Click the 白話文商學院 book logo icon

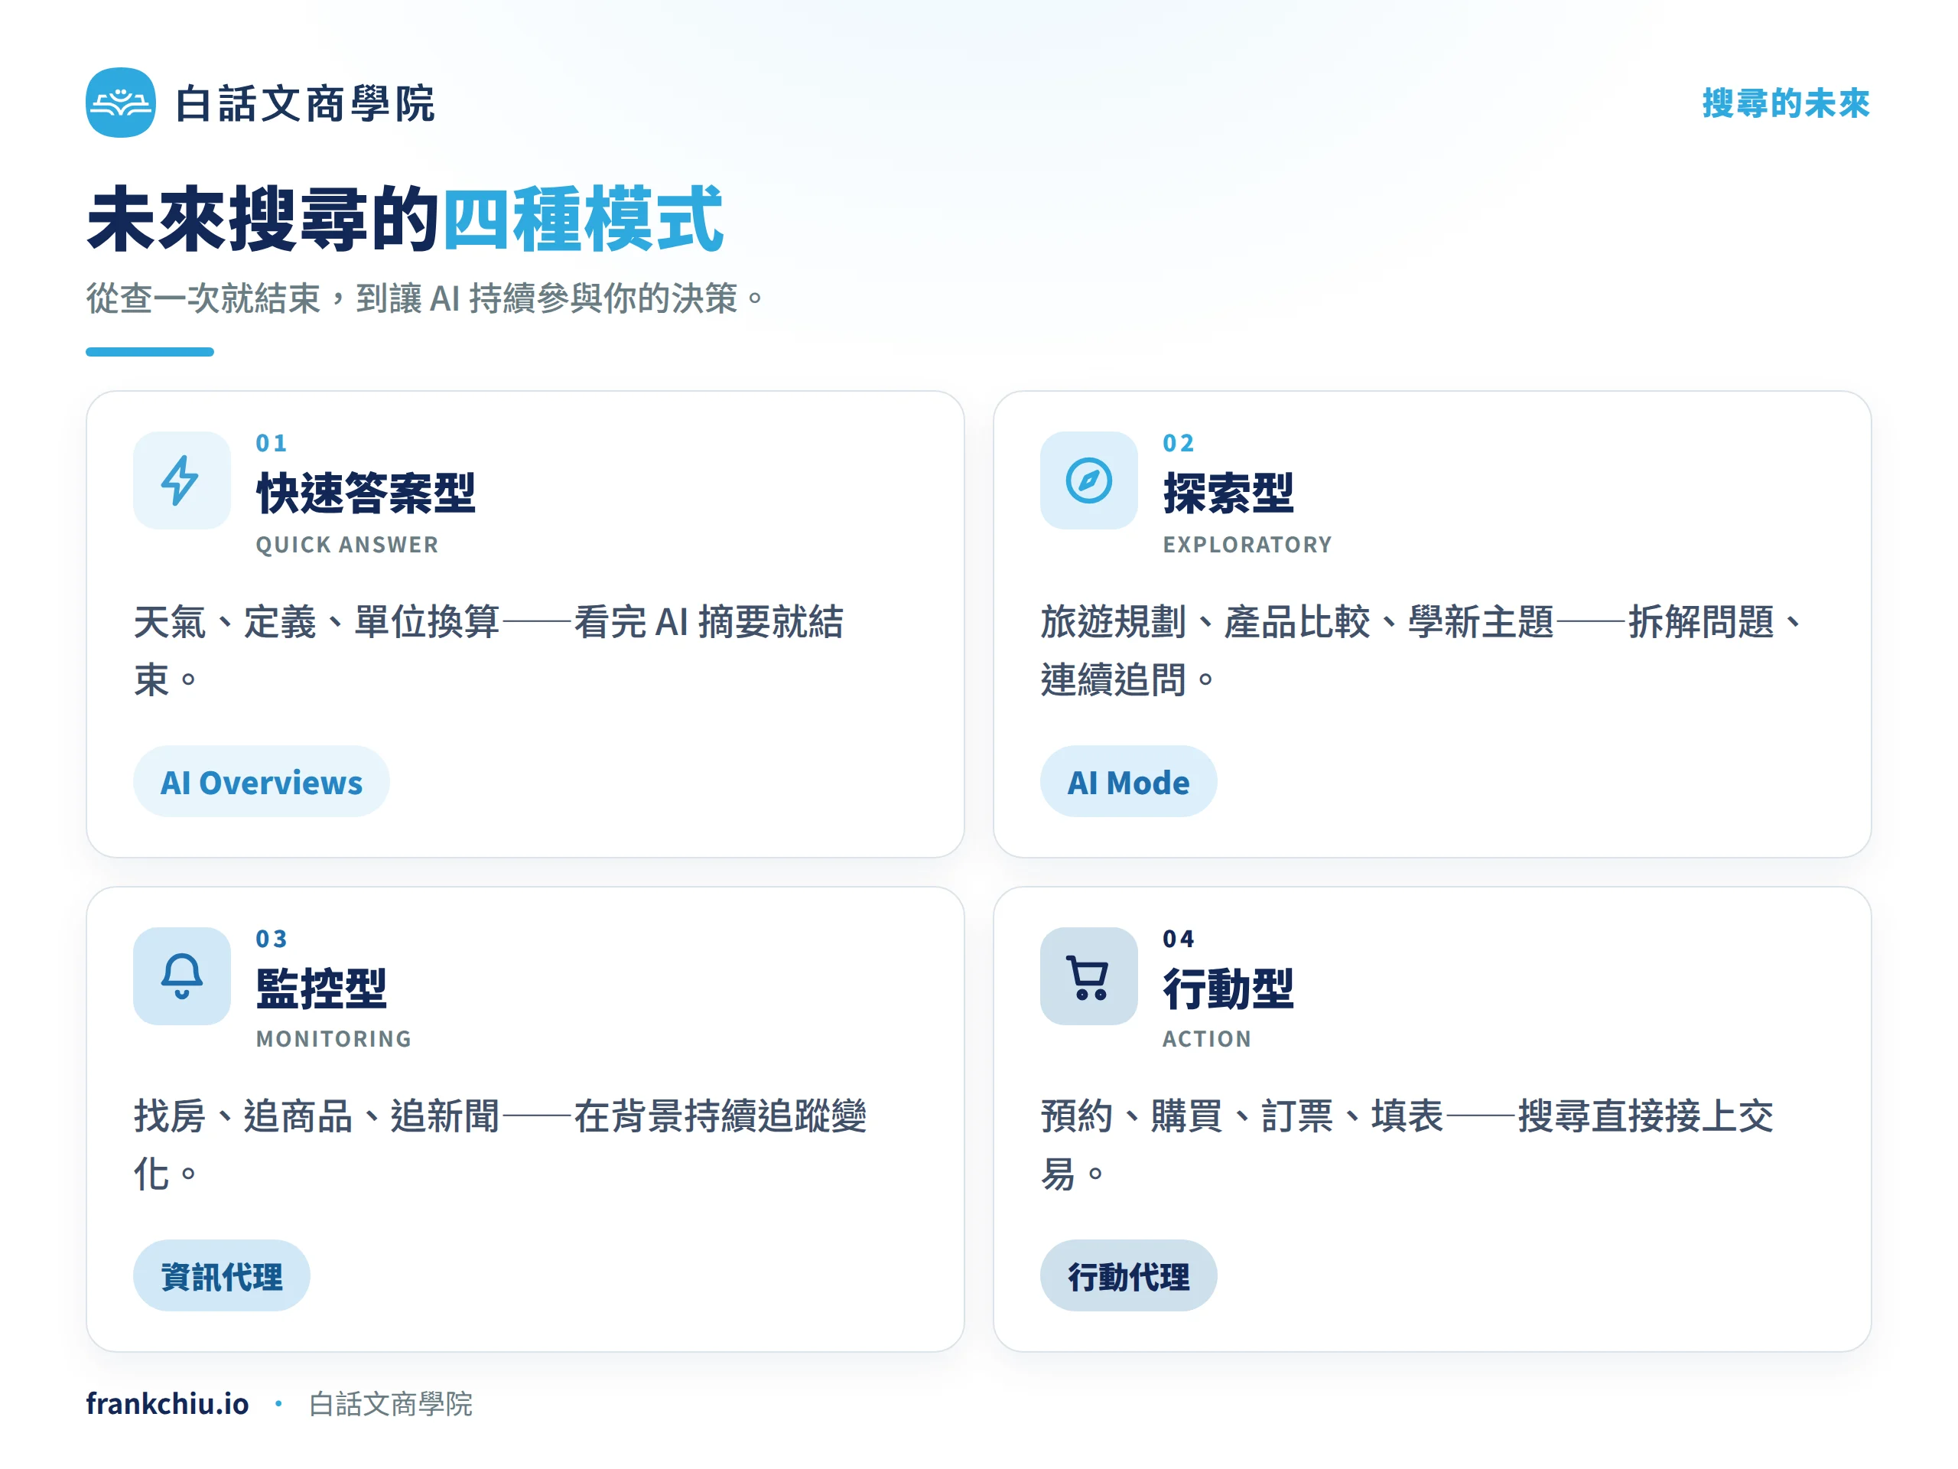pyautogui.click(x=120, y=103)
